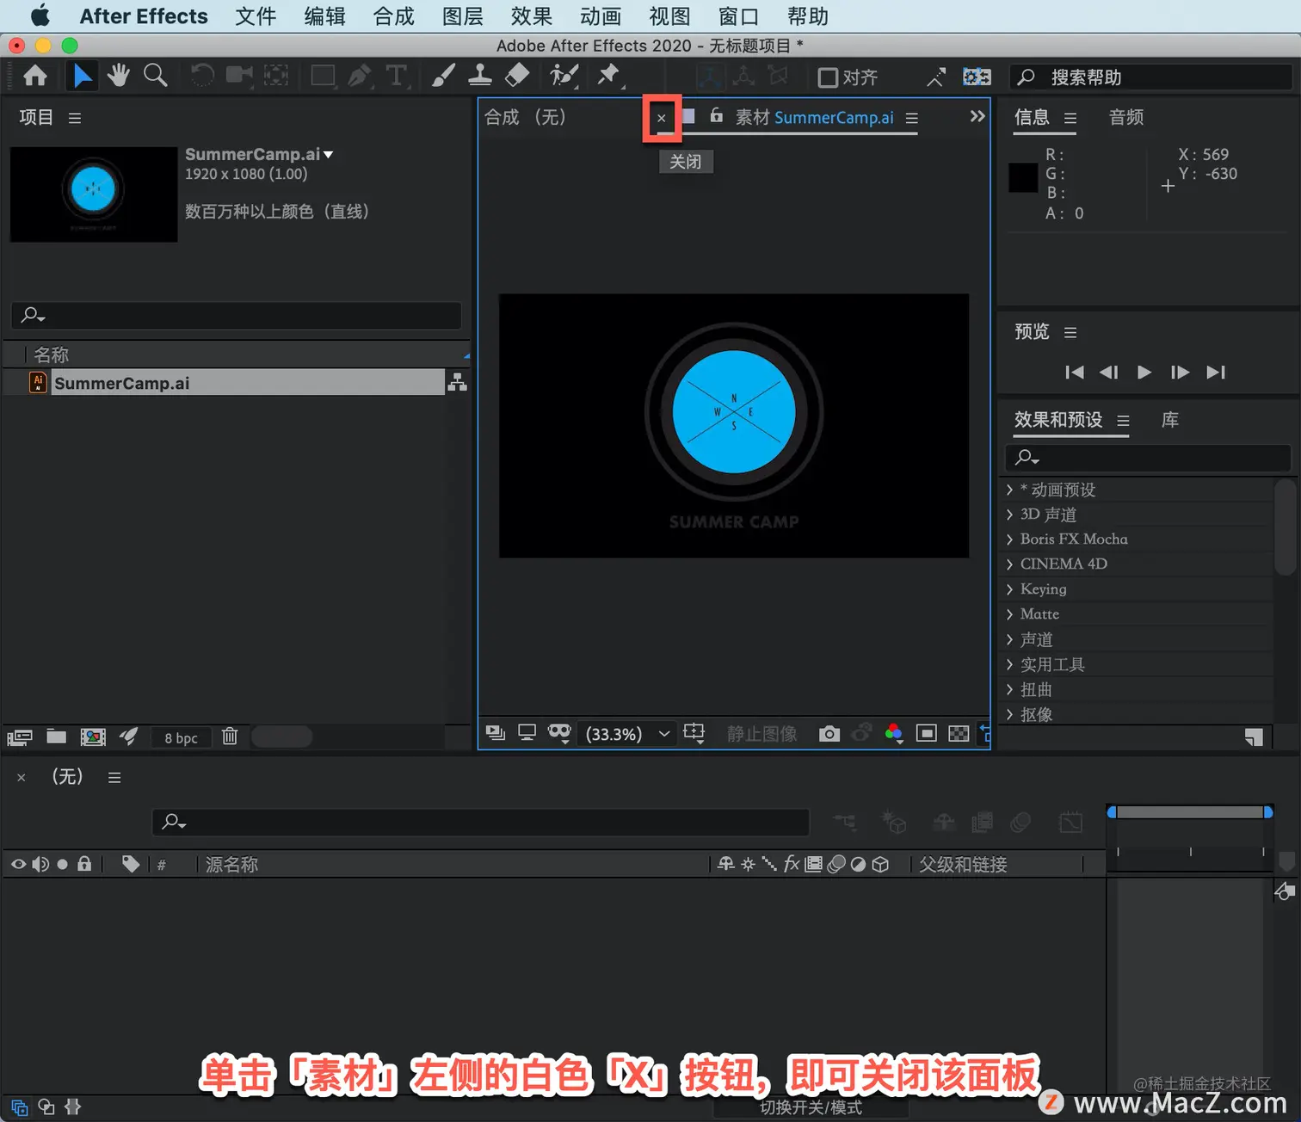Image resolution: width=1301 pixels, height=1122 pixels.
Task: Jump to first frame in preview
Action: [1075, 373]
